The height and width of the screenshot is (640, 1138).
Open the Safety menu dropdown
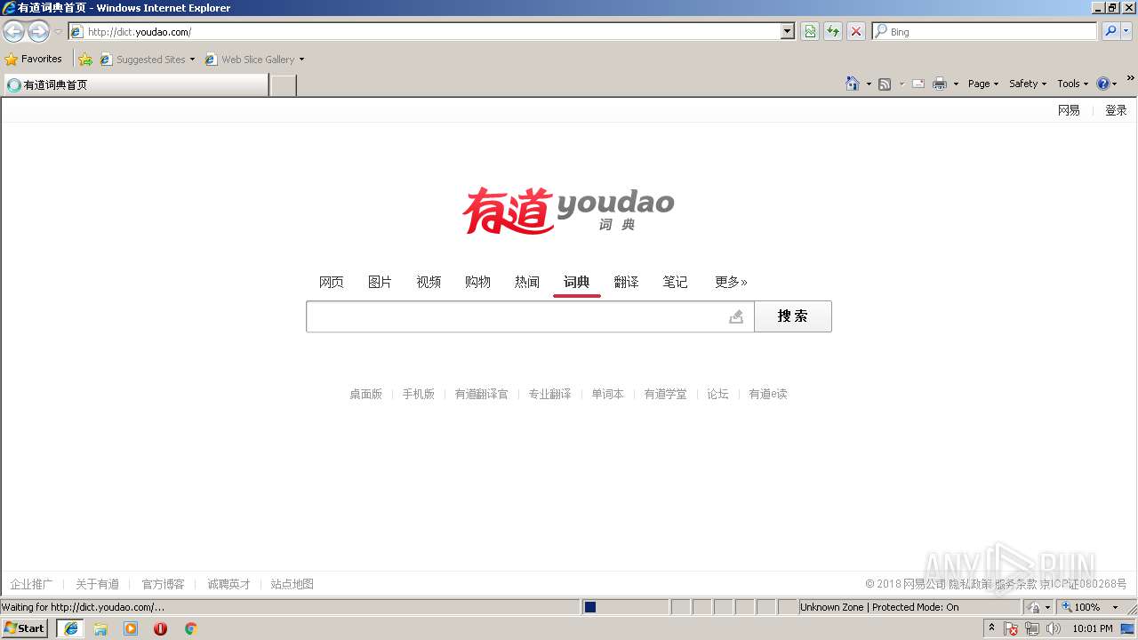pos(1028,84)
